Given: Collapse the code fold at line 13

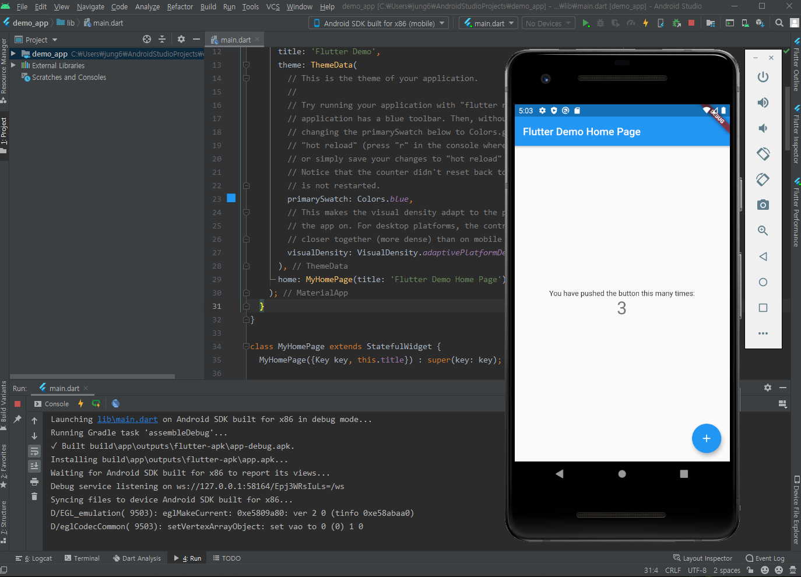Looking at the screenshot, I should point(246,65).
